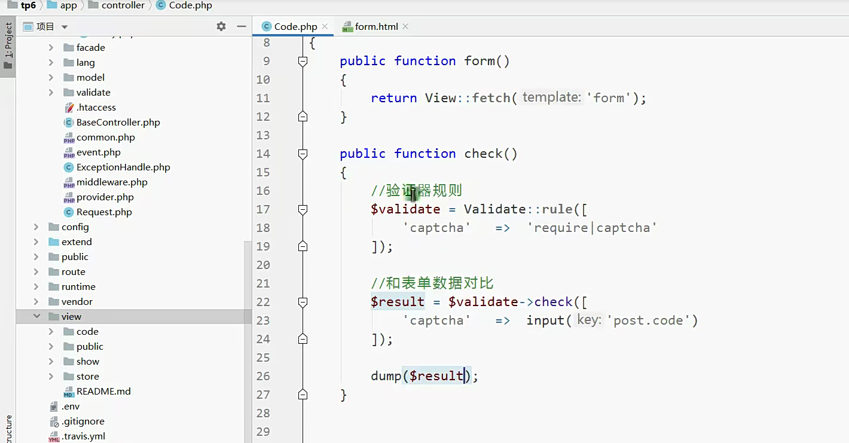Click the tp6 breadcrumb
849x443 pixels.
tap(22, 5)
